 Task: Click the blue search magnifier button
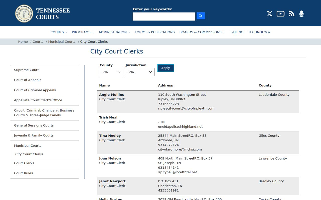(201, 16)
